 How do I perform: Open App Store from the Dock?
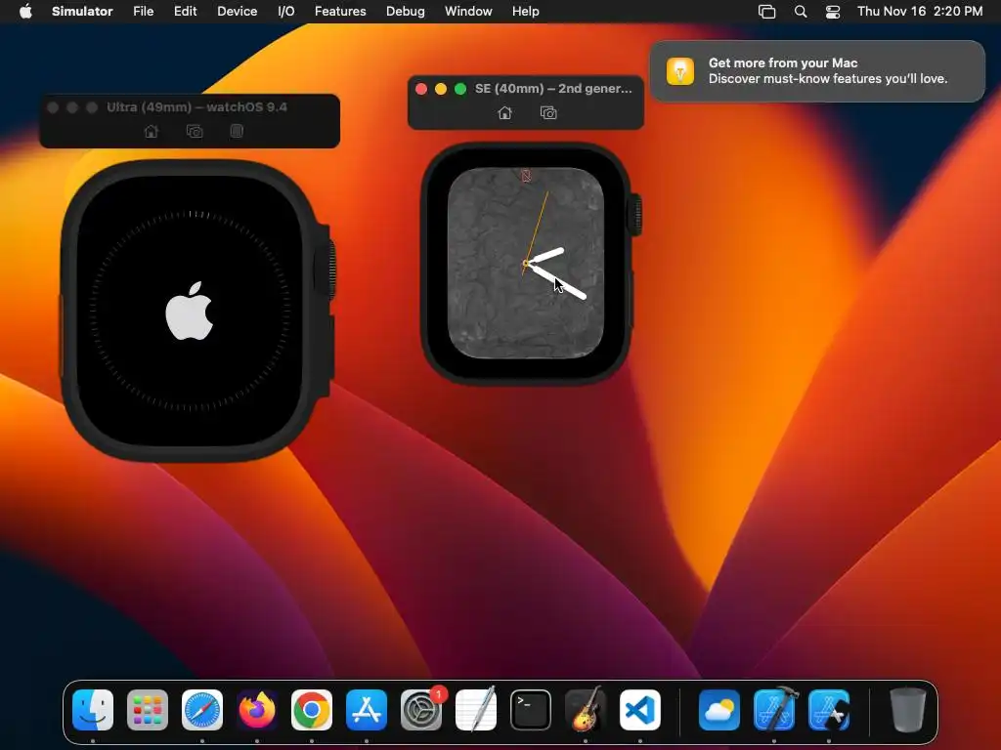click(367, 710)
